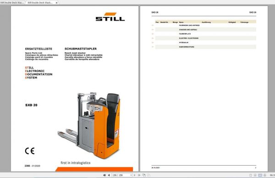Click the zoom percentage value in status bar
The width and height of the screenshot is (275, 178).
pyautogui.click(x=273, y=175)
